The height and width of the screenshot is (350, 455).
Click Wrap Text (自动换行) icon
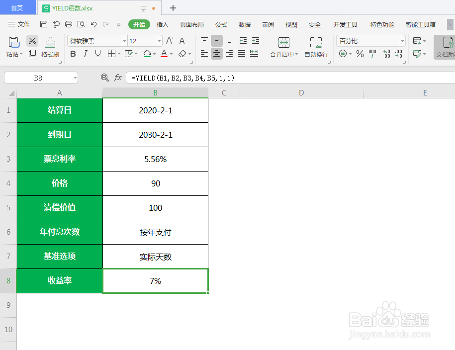tap(316, 42)
